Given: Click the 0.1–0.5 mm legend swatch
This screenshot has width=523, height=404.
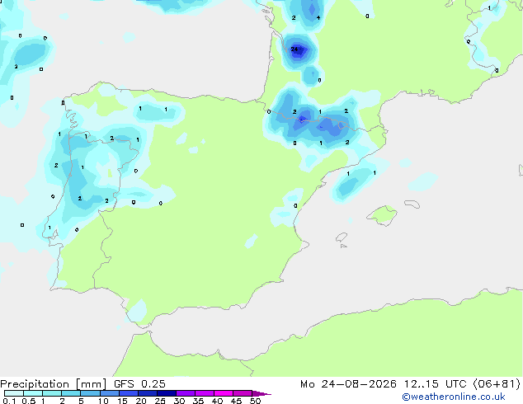Looking at the screenshot, I should [14, 393].
